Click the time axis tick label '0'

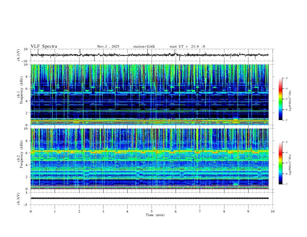point(31,211)
